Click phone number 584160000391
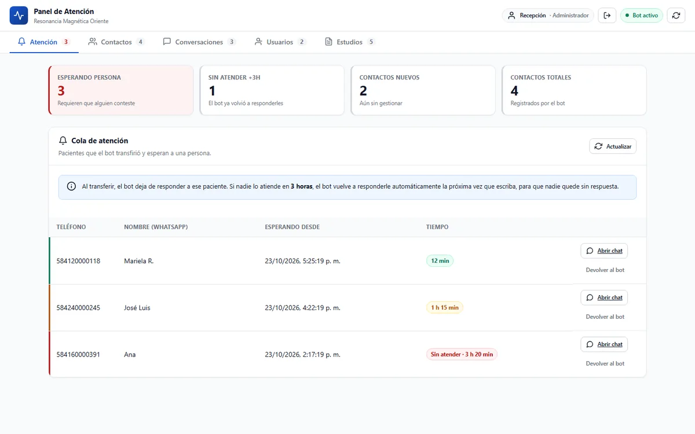Viewport: 695px width, 434px height. (x=78, y=355)
